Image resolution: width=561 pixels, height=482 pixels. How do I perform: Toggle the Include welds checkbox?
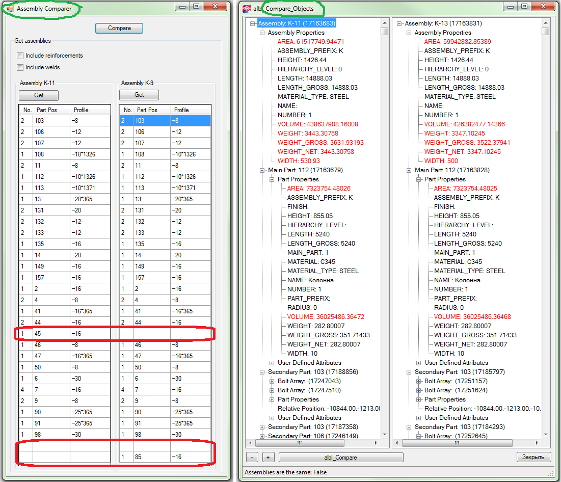[x=20, y=67]
